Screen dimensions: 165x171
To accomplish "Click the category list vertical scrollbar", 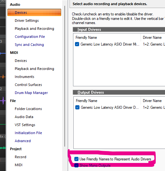I will coord(65,76).
